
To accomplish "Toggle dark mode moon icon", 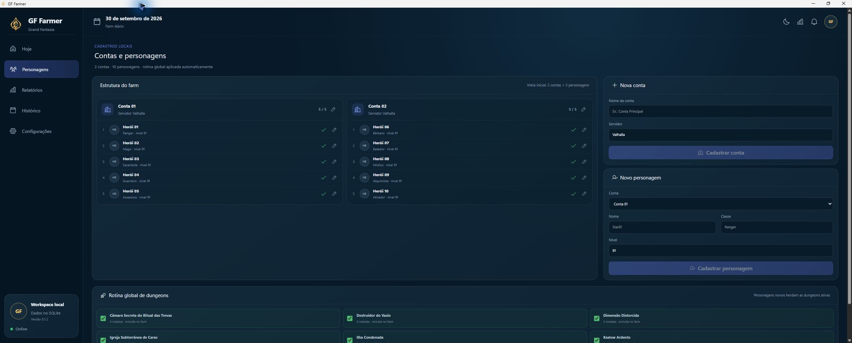I will pyautogui.click(x=786, y=22).
